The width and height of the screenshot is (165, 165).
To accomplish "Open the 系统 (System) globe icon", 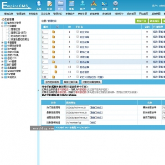I will pos(39,4).
